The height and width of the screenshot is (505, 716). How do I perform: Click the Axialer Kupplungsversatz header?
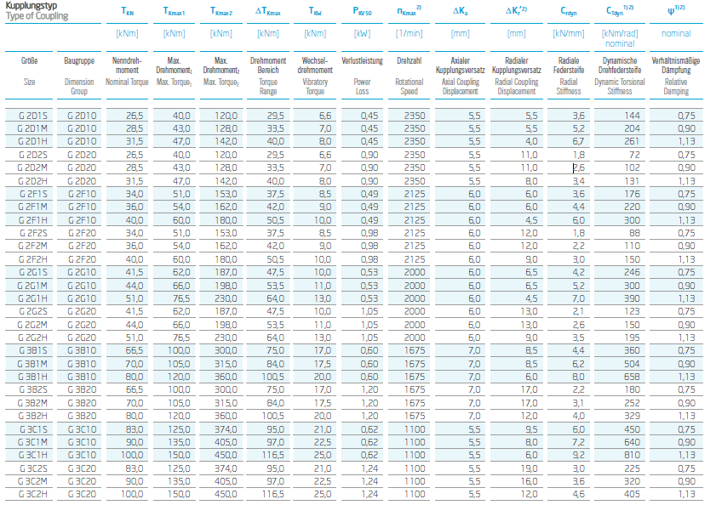(462, 66)
